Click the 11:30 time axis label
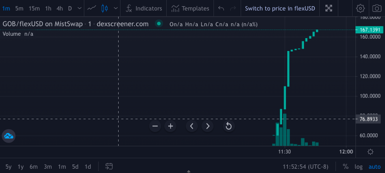Viewport: 385px width, 173px height. tap(284, 152)
